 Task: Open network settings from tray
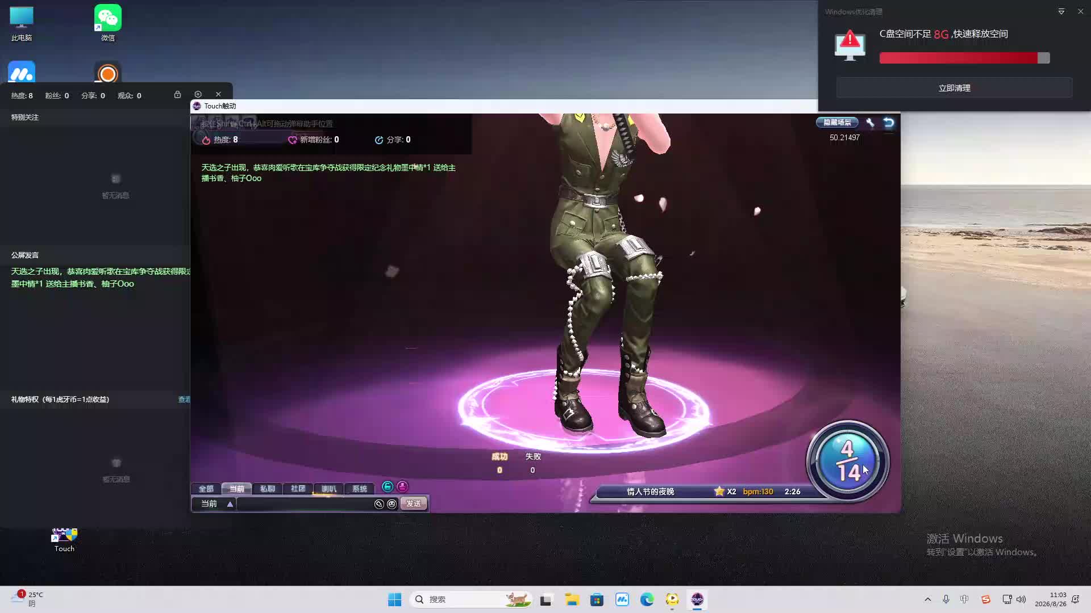click(x=1007, y=599)
